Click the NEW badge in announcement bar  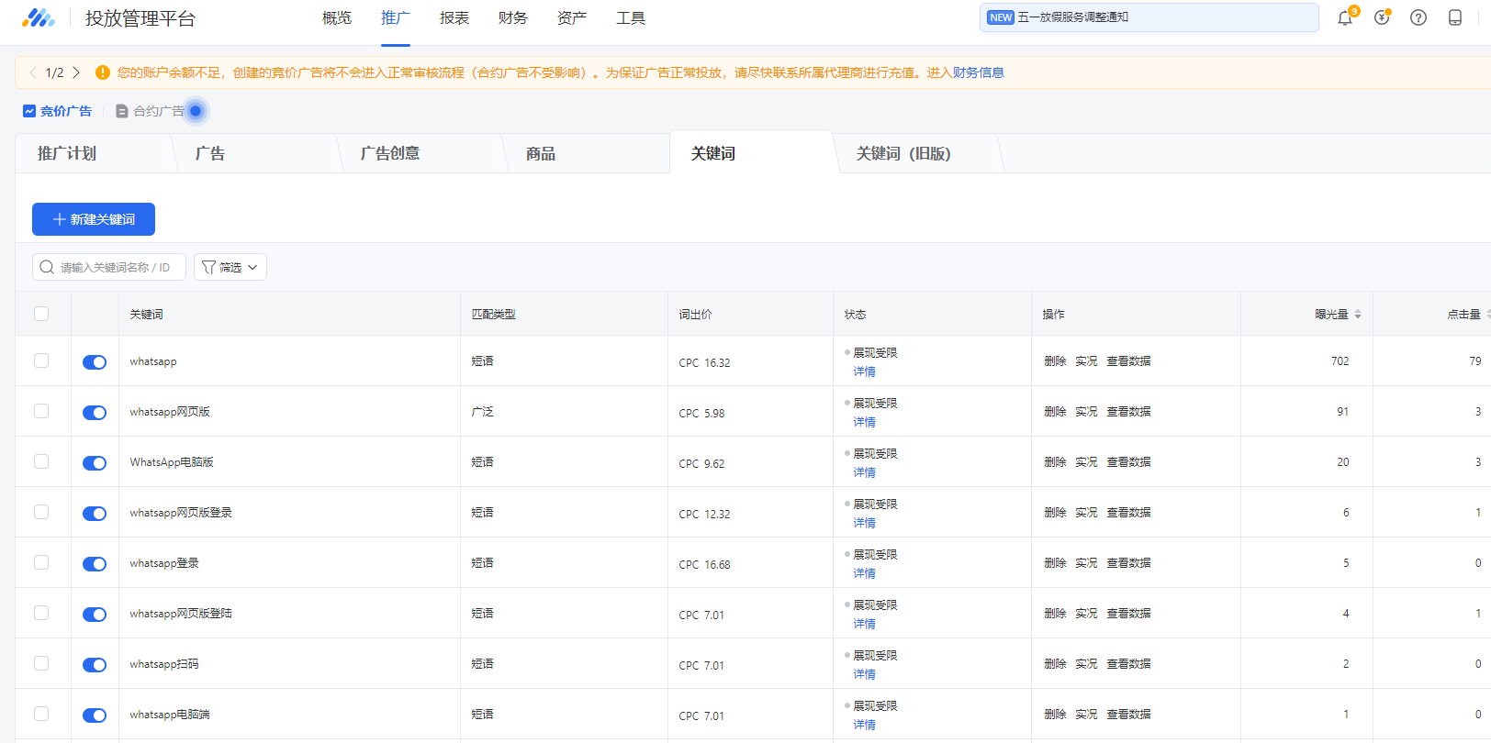point(1001,17)
